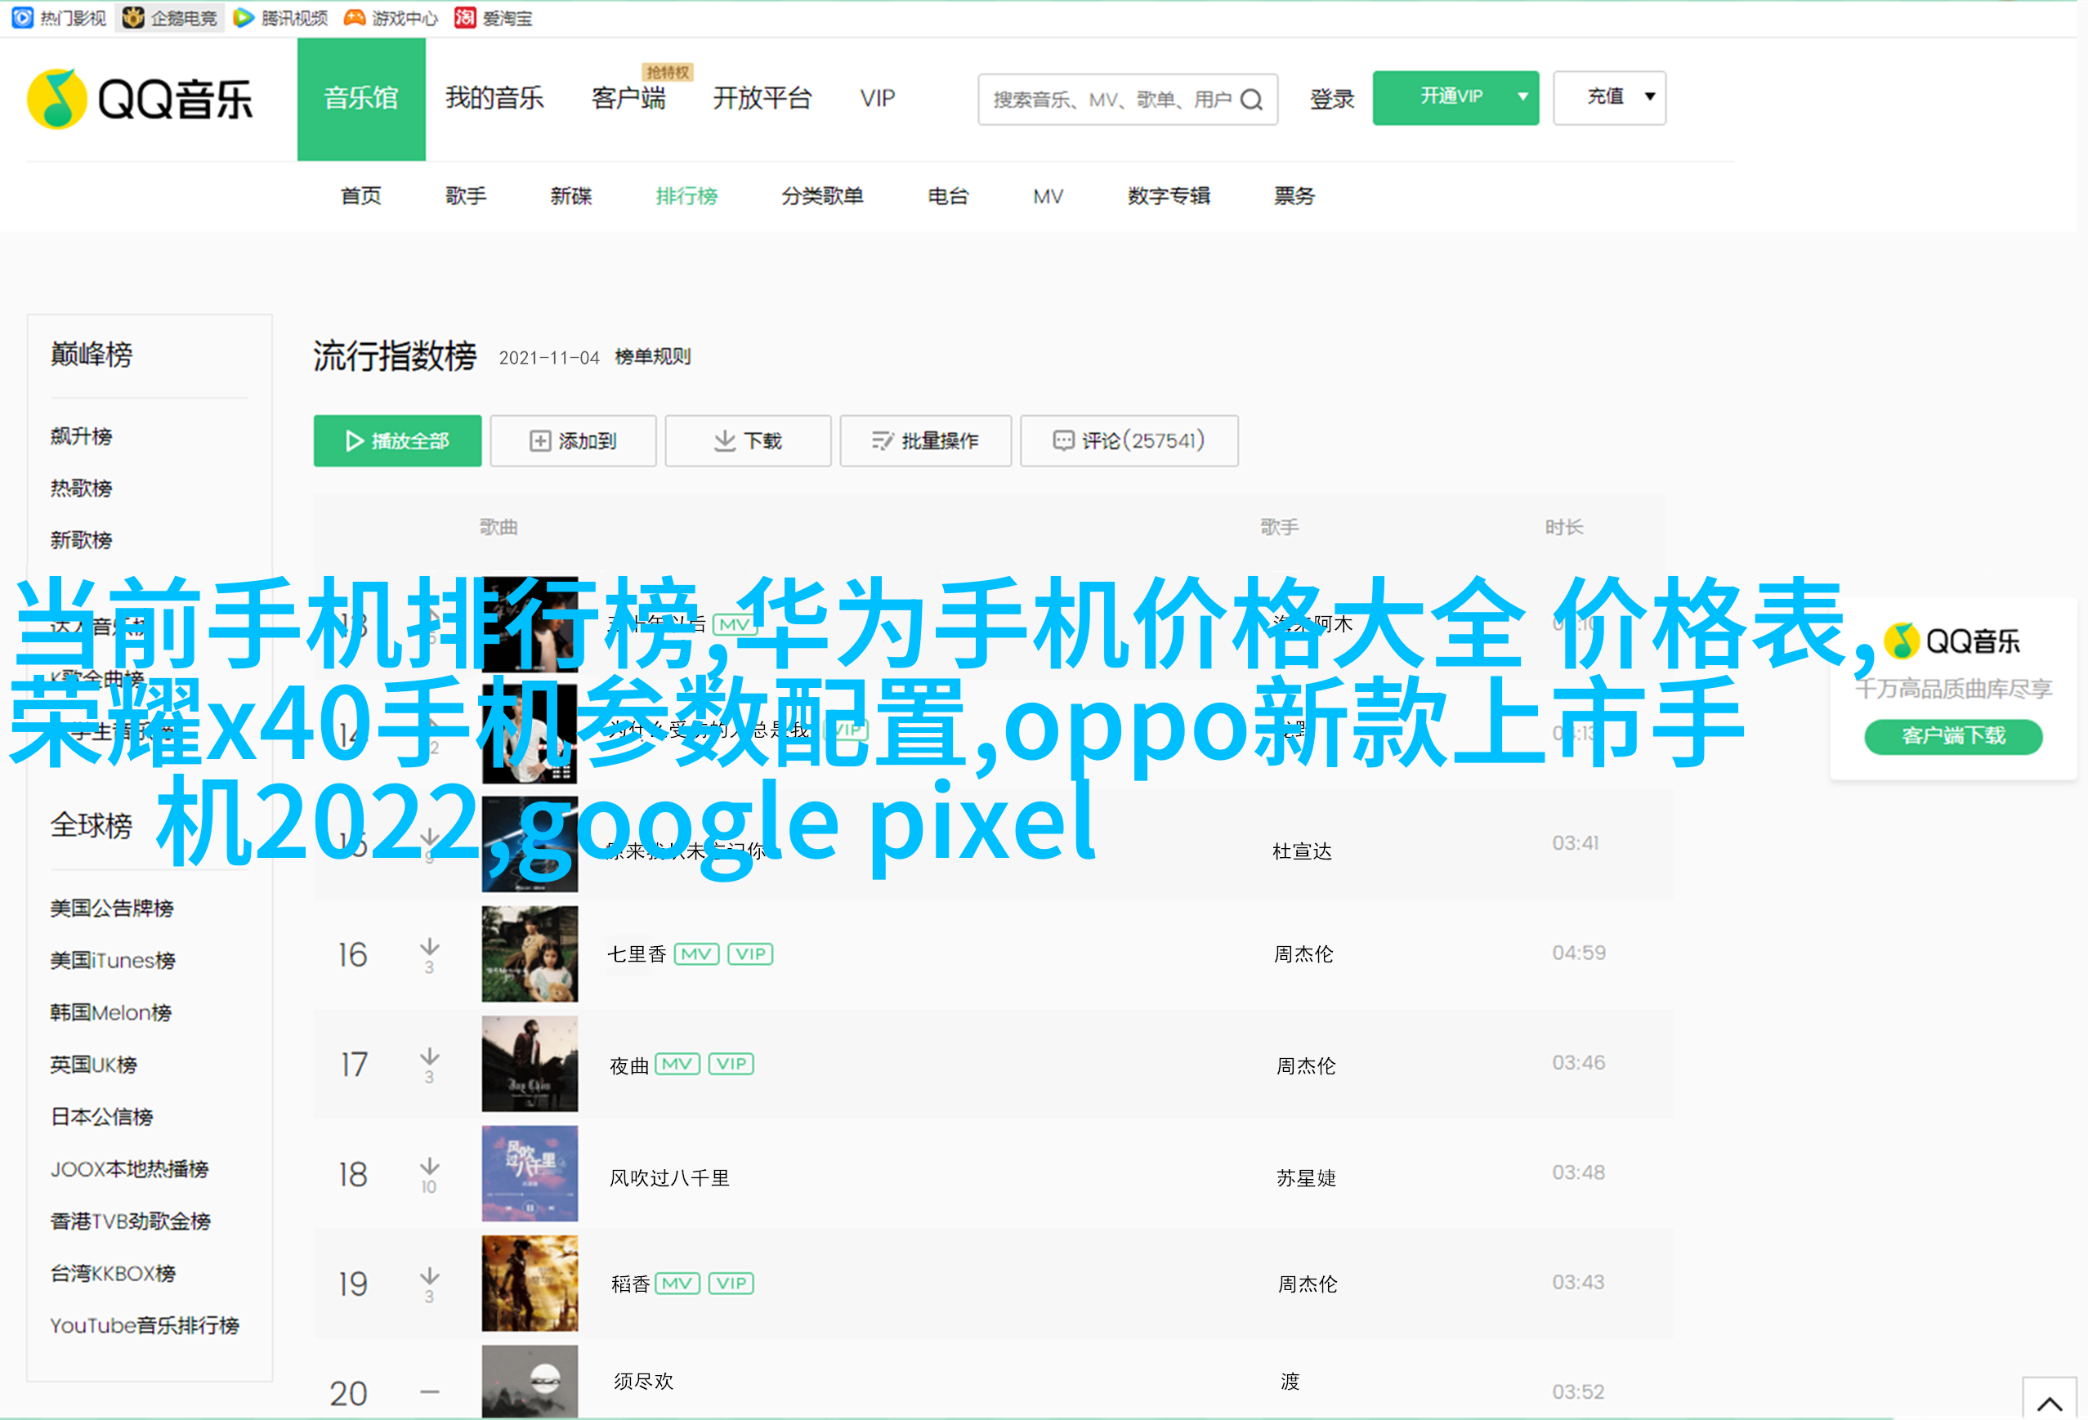This screenshot has height=1420, width=2088.
Task: Click MV badge next to 稻香
Action: click(677, 1284)
